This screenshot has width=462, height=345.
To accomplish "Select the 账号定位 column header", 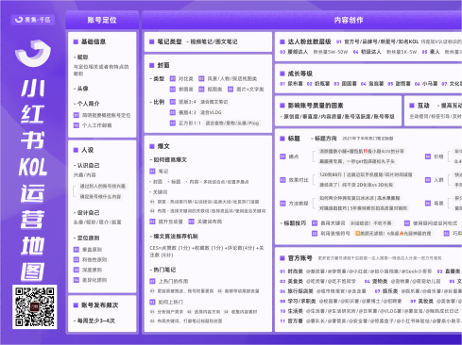I will click(x=102, y=20).
